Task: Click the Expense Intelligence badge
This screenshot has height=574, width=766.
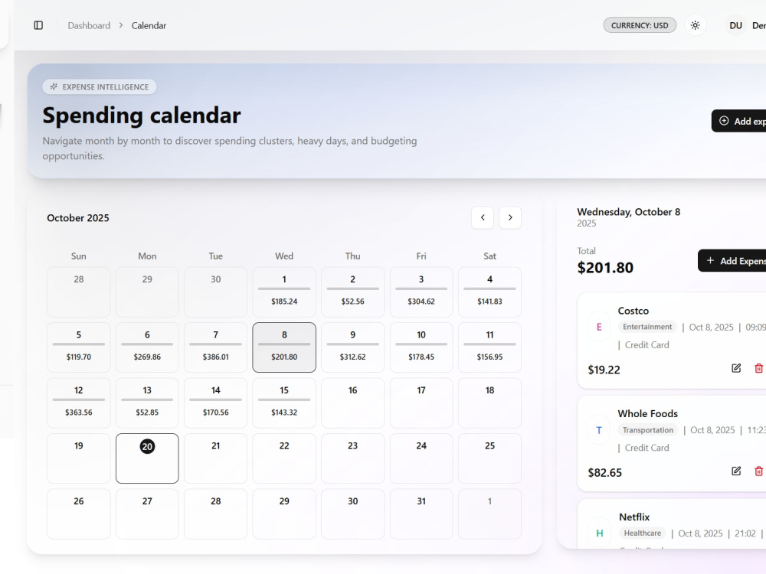Action: pyautogui.click(x=99, y=87)
